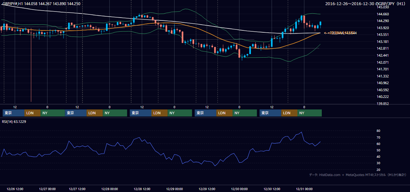Image resolution: width=410 pixels, height=192 pixels.
Task: Click the 12/30 12:00 date label
Action: [272, 189]
